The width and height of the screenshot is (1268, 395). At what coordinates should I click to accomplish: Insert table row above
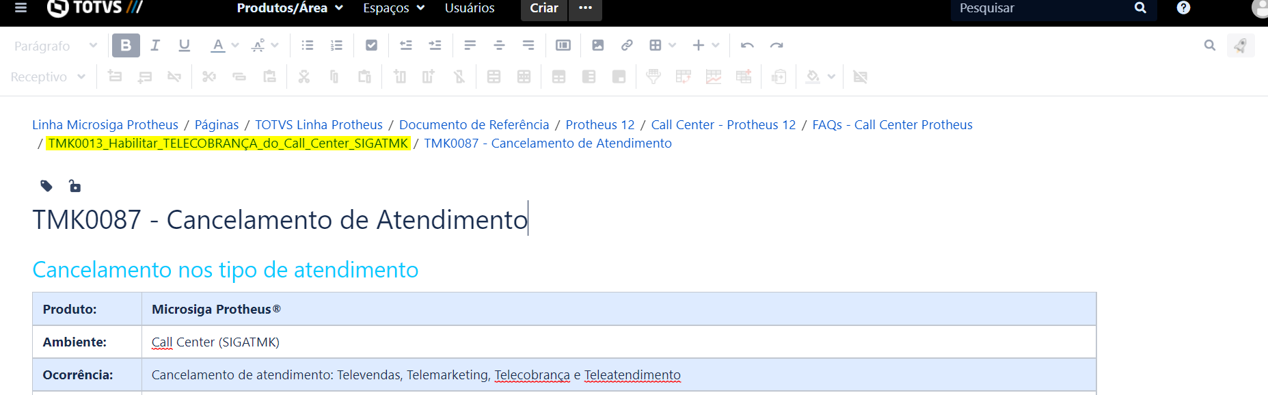tap(115, 77)
